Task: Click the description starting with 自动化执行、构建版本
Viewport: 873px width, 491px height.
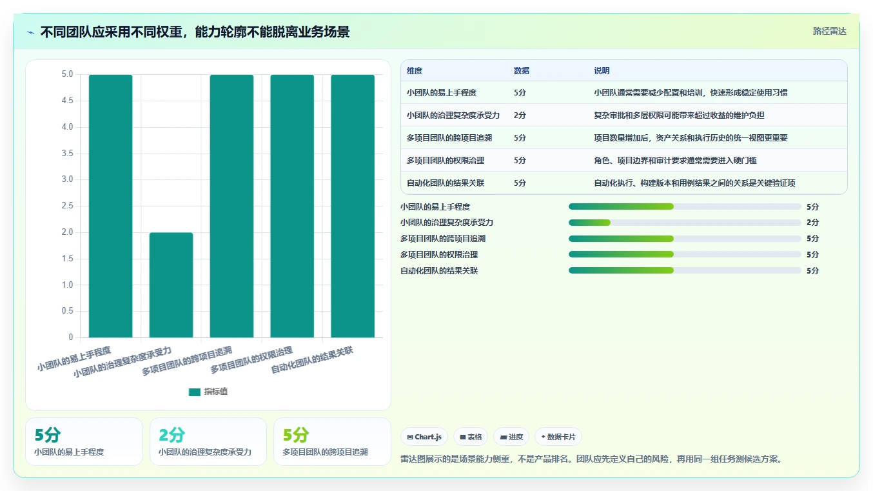Action: [x=694, y=183]
